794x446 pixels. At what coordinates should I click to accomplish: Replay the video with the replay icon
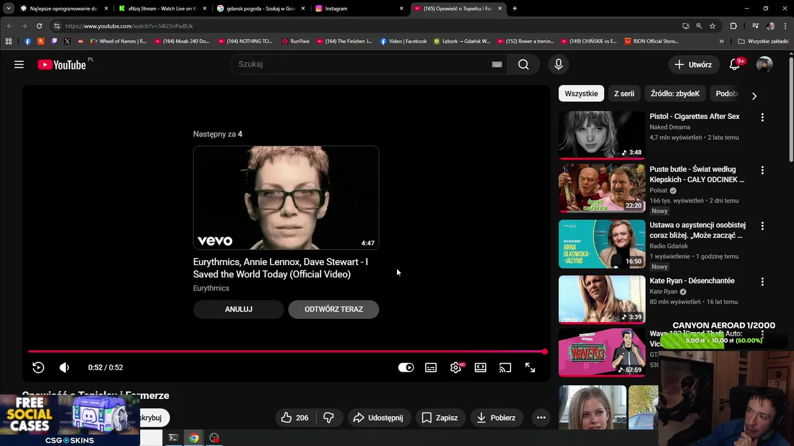38,367
